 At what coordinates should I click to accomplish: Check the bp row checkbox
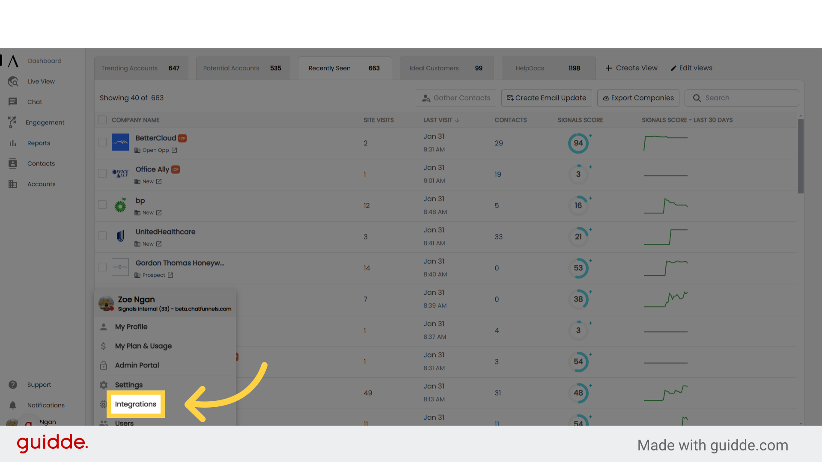[102, 204]
